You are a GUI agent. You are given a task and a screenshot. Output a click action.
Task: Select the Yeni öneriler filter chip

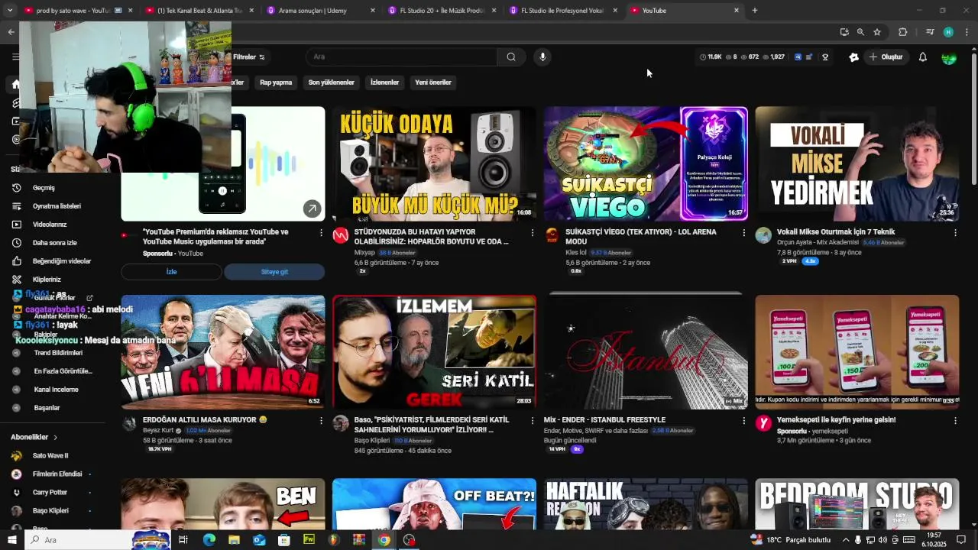(x=433, y=82)
